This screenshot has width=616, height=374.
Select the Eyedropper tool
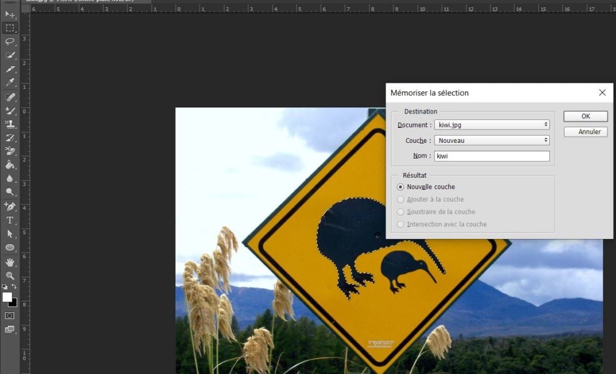coord(10,82)
